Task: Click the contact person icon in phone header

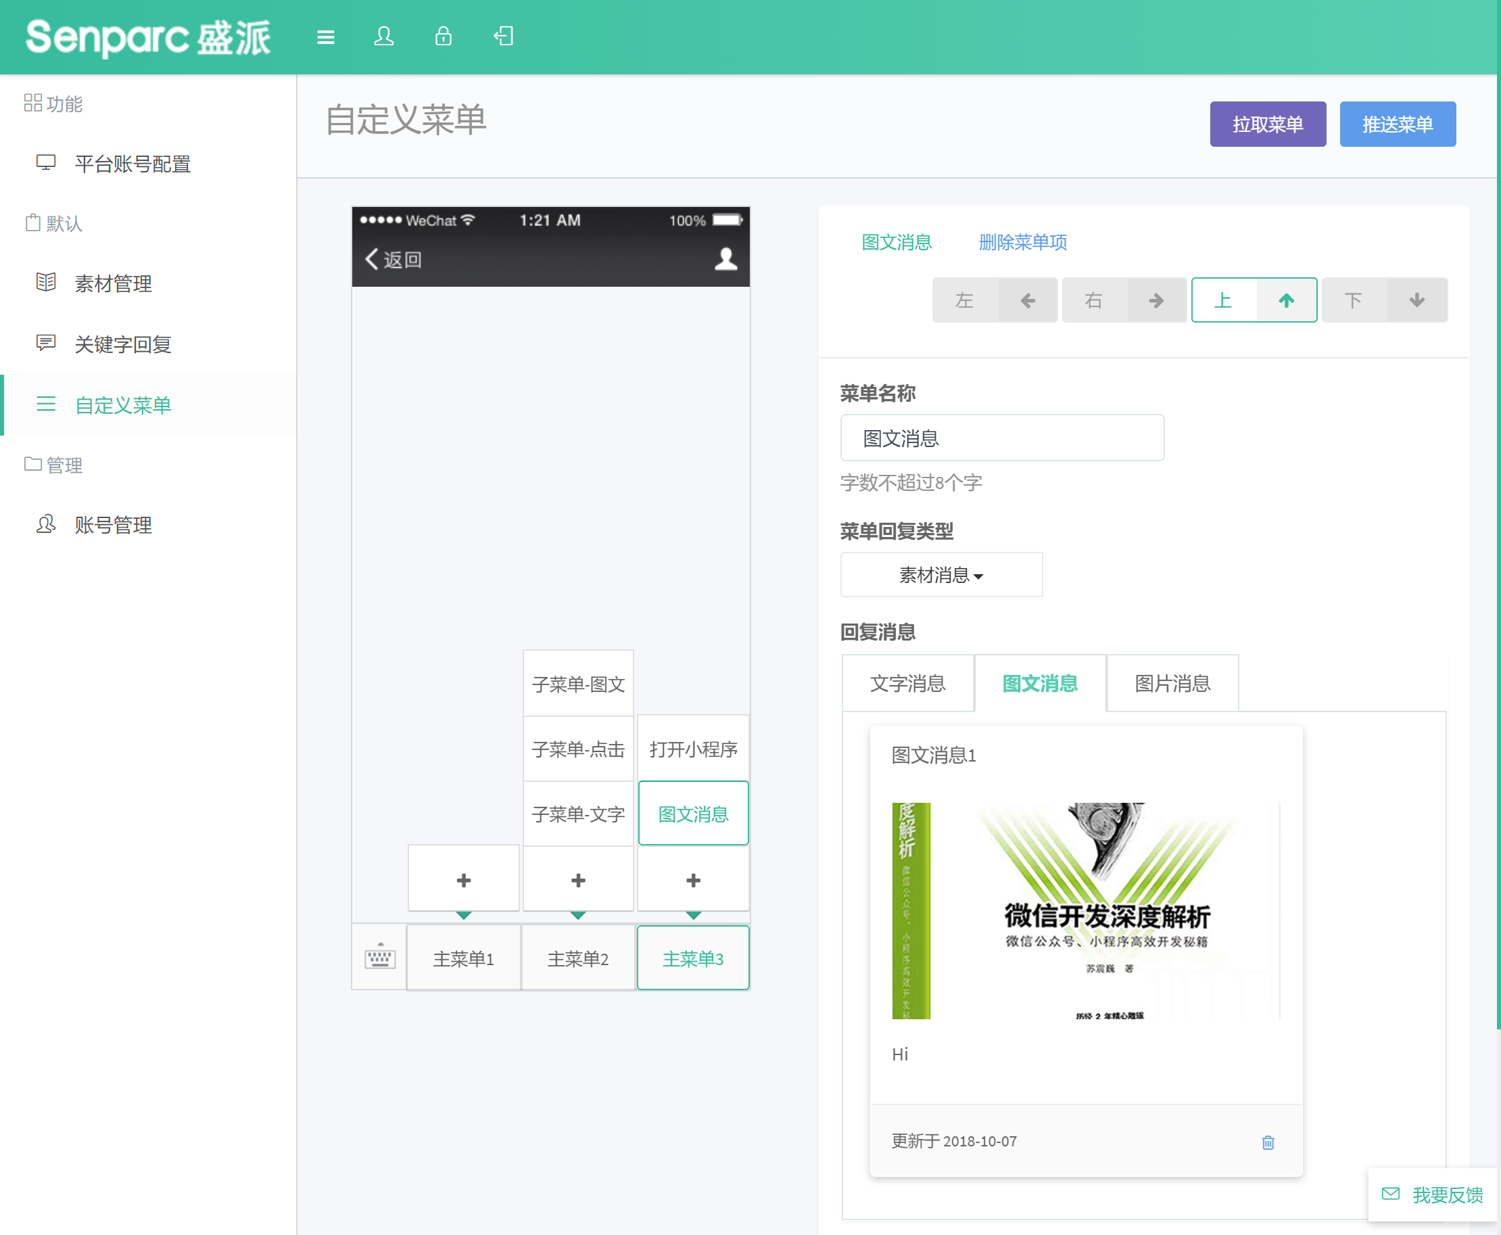Action: (x=725, y=259)
